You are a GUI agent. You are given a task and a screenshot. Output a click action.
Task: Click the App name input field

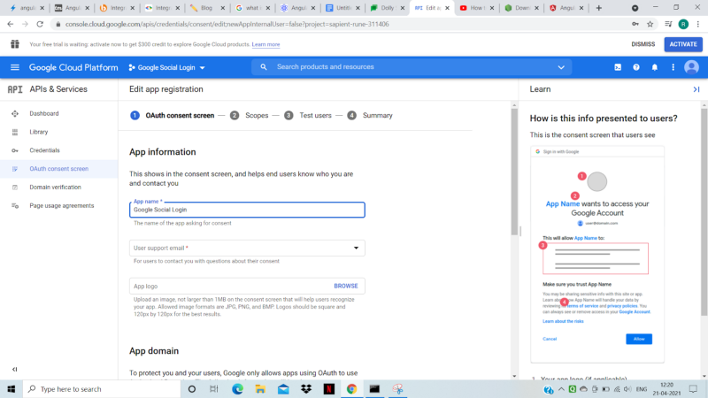coord(247,210)
